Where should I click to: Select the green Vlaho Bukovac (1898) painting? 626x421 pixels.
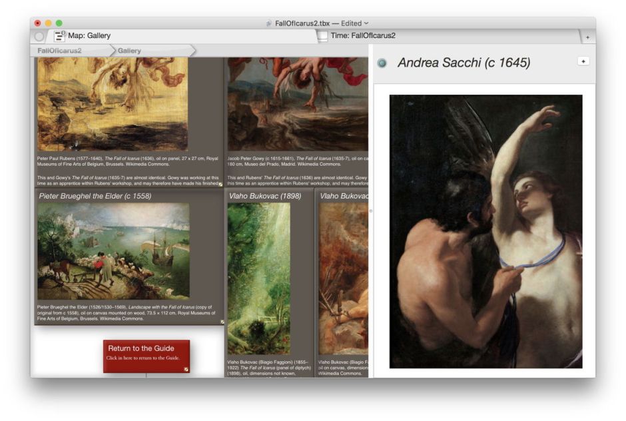258,278
